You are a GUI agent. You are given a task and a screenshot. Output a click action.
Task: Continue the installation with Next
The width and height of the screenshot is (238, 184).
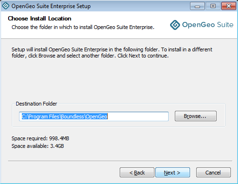point(172,173)
